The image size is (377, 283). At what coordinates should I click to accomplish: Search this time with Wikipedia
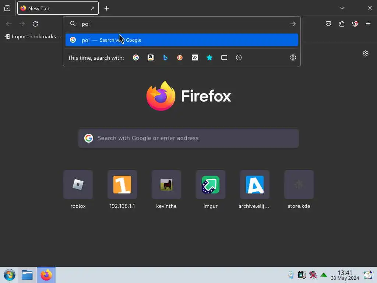(195, 57)
